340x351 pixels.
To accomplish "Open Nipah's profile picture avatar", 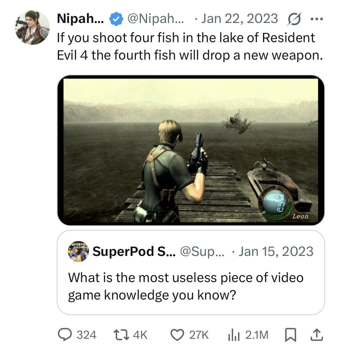I will [x=32, y=27].
